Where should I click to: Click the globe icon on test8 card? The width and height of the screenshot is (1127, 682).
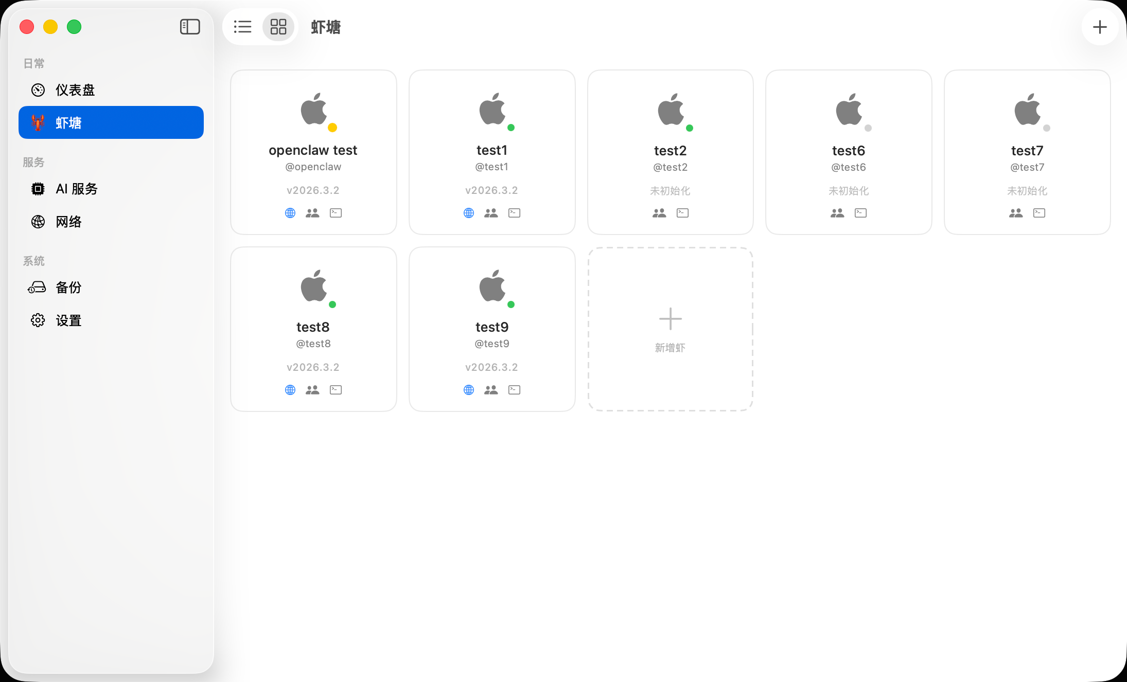pos(290,390)
